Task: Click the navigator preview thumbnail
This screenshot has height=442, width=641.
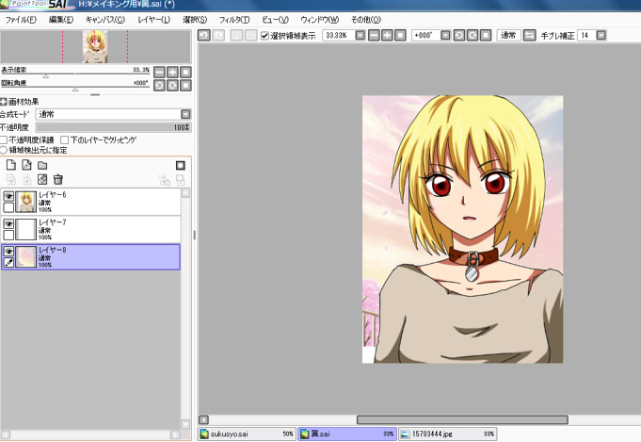Action: tap(95, 47)
